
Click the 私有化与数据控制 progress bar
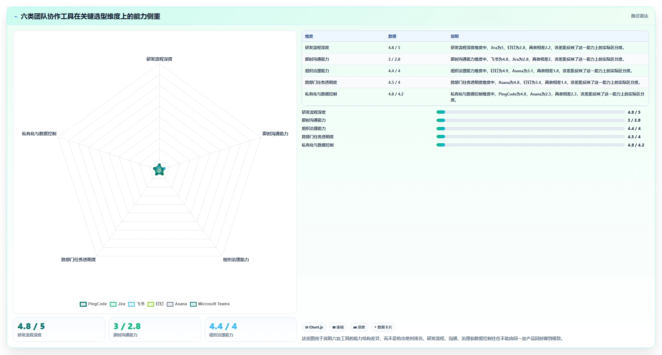(x=530, y=145)
